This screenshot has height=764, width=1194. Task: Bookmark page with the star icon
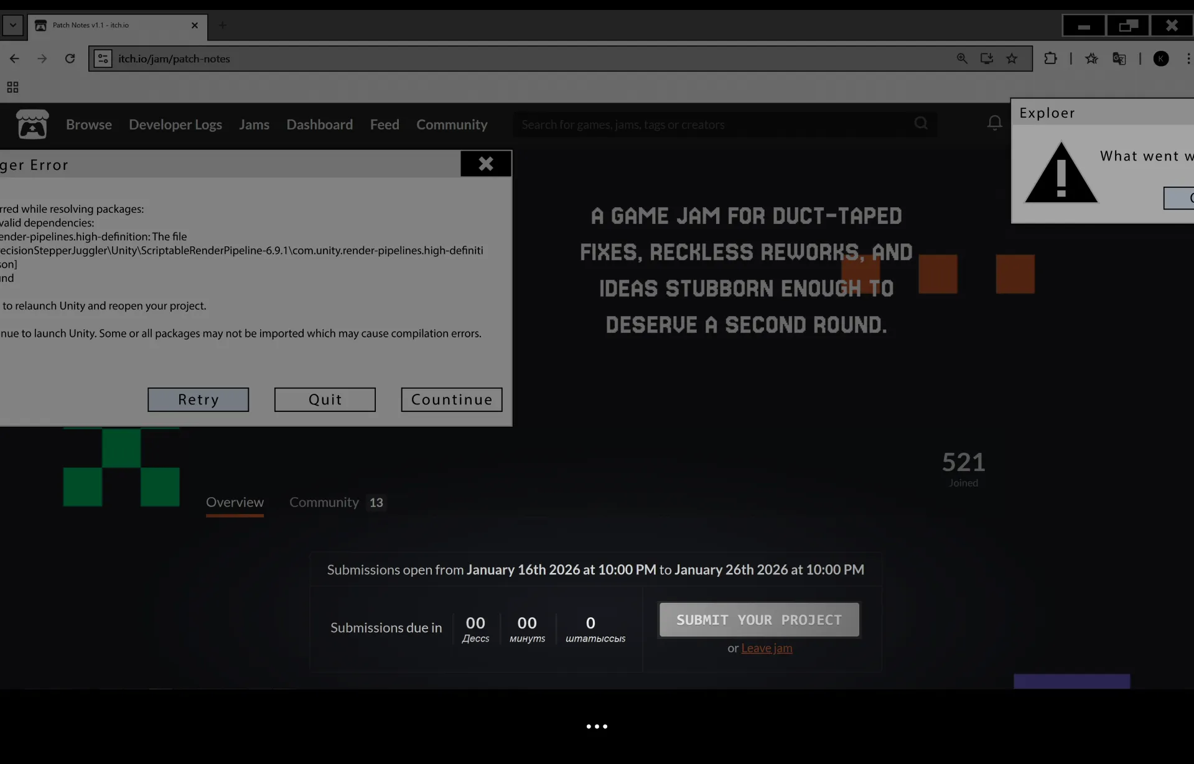(1012, 58)
